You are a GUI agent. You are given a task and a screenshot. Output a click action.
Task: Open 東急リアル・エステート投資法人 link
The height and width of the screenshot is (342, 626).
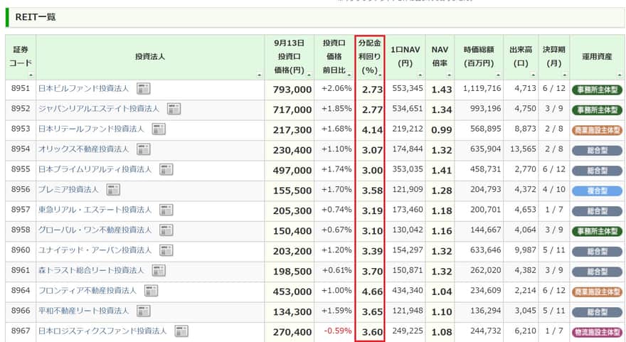[95, 210]
